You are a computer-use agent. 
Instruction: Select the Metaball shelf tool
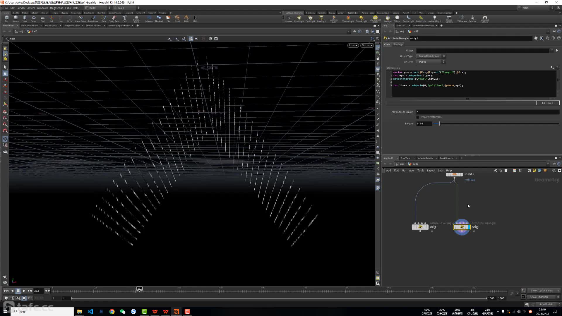click(x=159, y=19)
